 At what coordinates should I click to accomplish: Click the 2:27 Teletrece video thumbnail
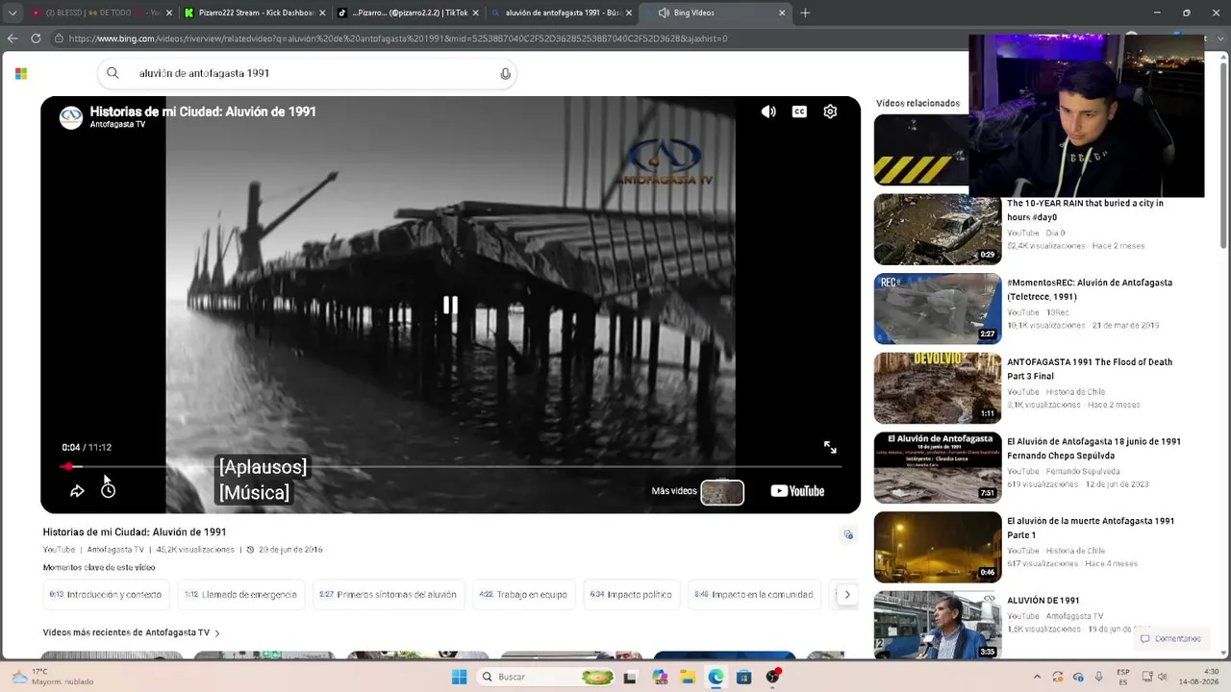[x=938, y=309]
